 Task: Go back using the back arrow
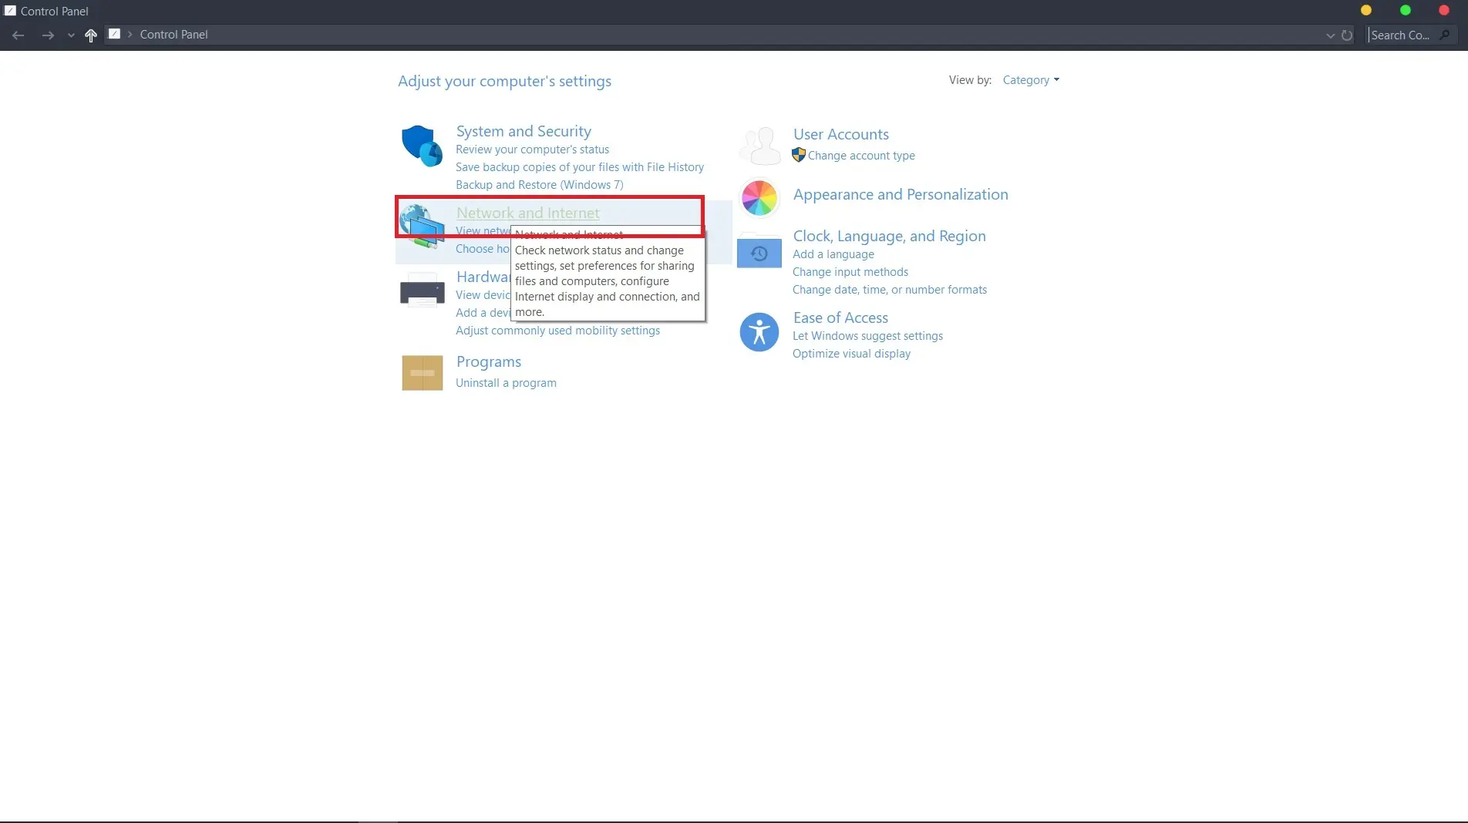19,35
